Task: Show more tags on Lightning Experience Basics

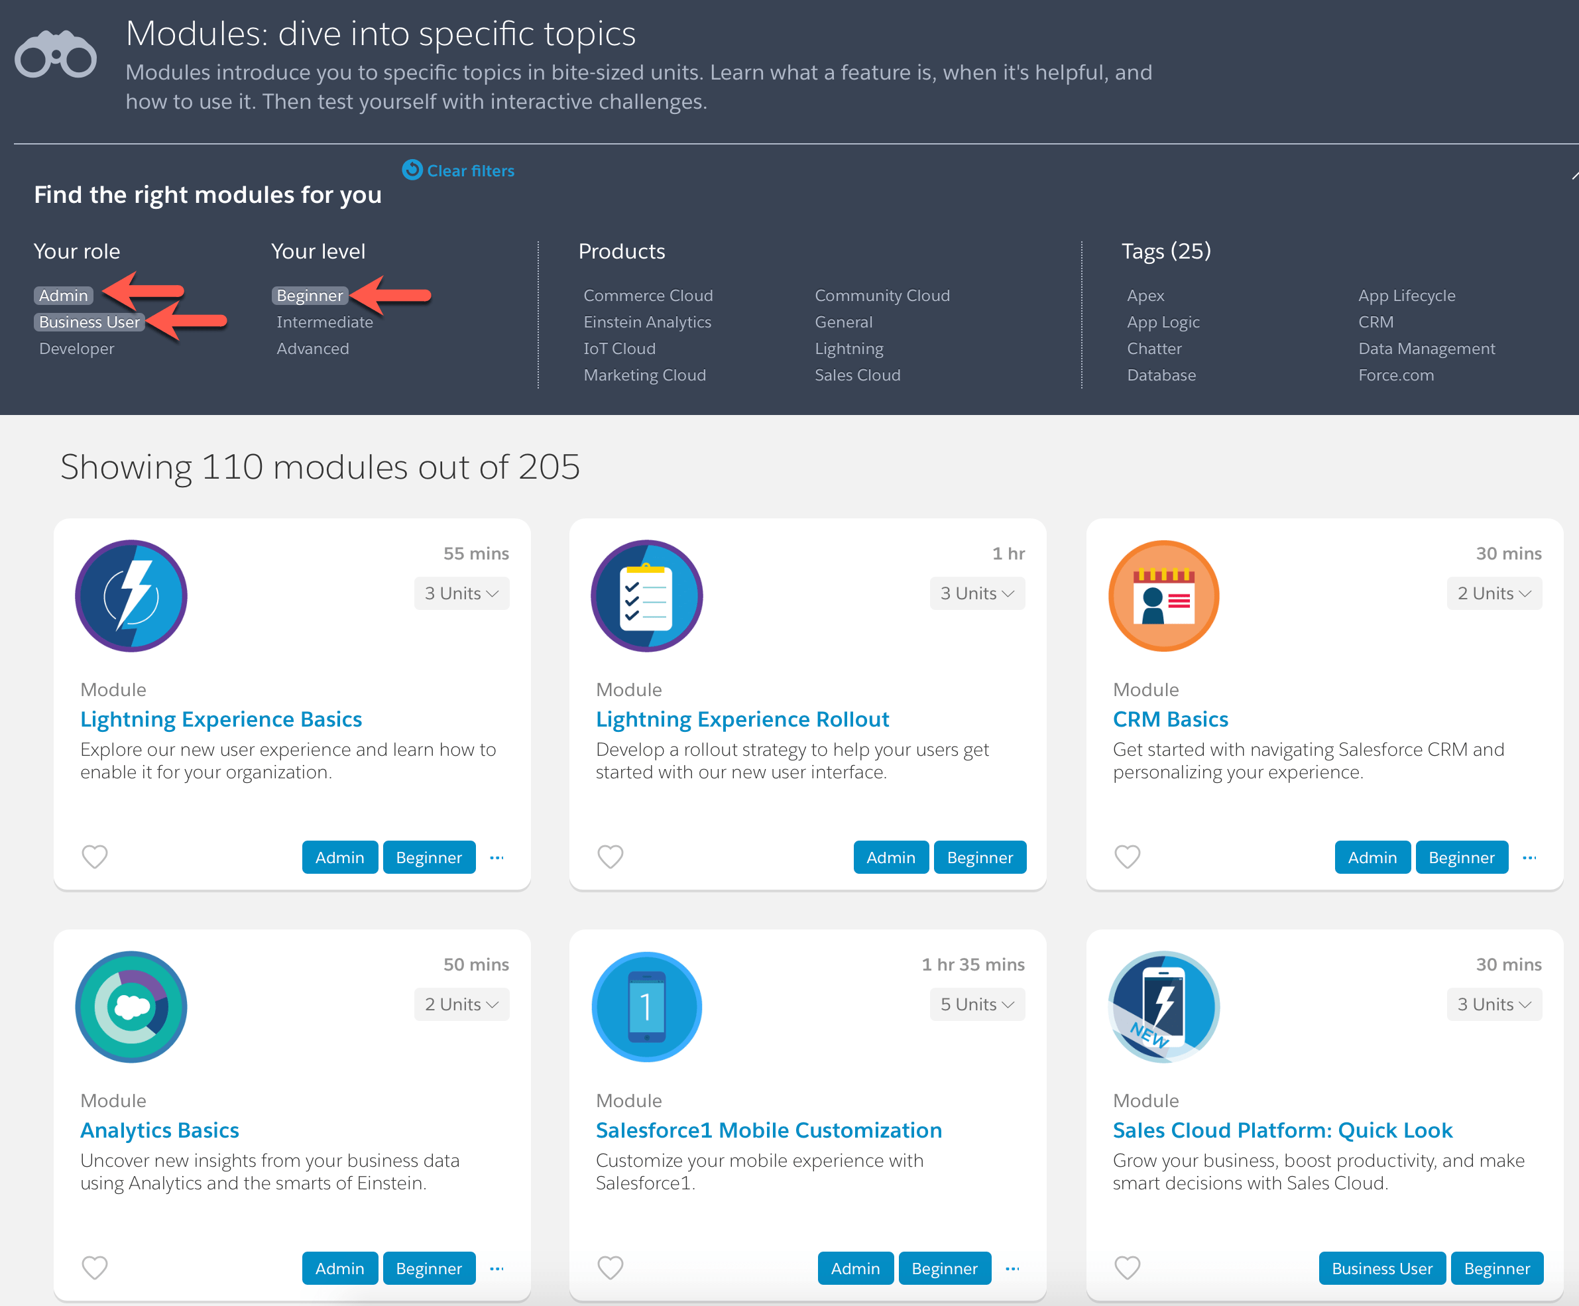Action: [497, 857]
